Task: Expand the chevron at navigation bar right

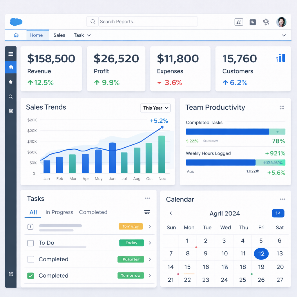Action: click(x=284, y=35)
